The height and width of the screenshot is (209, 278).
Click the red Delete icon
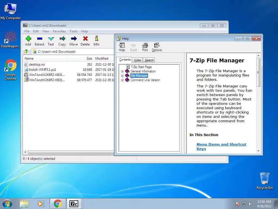(85, 39)
